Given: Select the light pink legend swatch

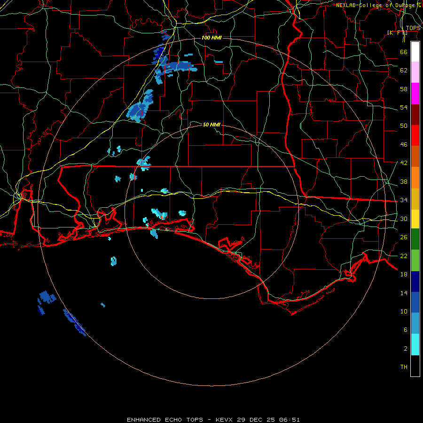Looking at the screenshot, I should click(415, 72).
